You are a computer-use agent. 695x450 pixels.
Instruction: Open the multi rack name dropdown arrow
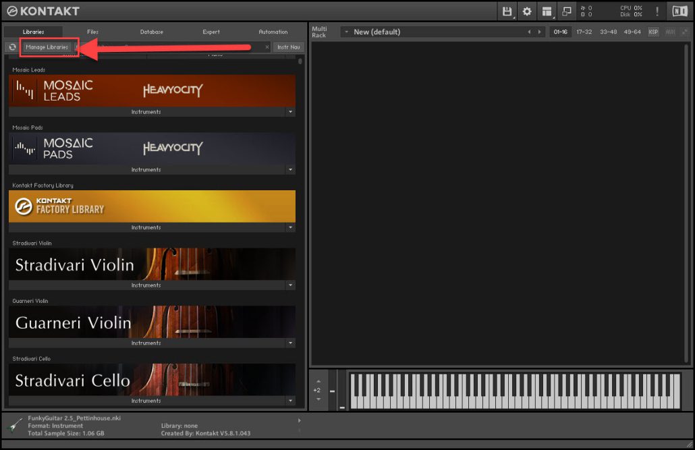pyautogui.click(x=347, y=32)
